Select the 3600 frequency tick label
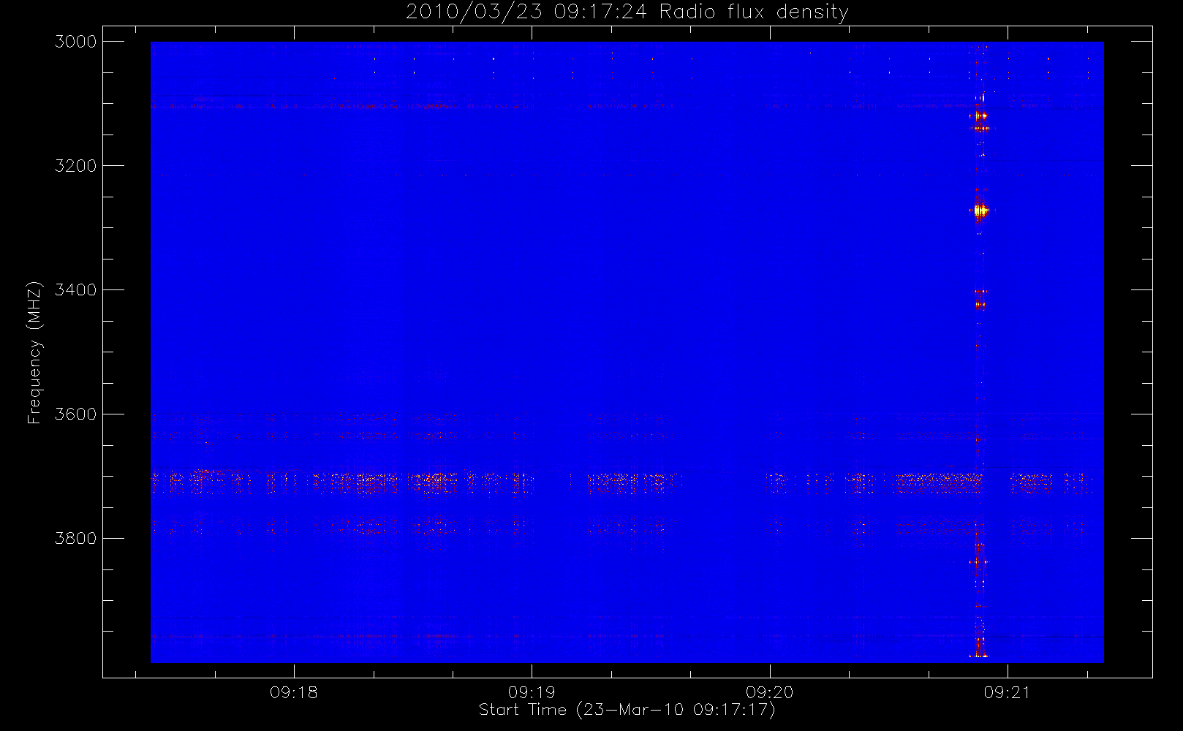 76,414
